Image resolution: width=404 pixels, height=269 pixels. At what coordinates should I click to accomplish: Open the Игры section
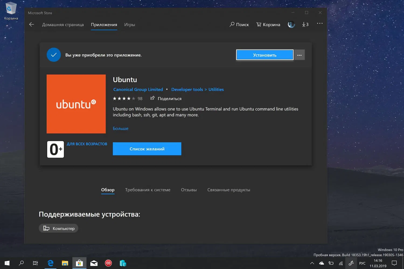coord(130,24)
